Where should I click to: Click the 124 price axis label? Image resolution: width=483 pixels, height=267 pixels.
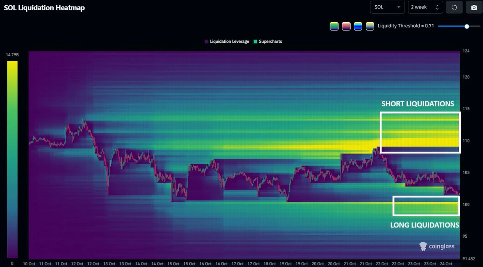coord(466,51)
